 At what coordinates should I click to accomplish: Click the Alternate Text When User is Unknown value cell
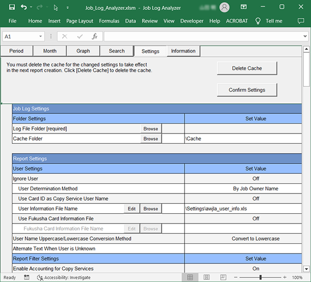coord(243,248)
